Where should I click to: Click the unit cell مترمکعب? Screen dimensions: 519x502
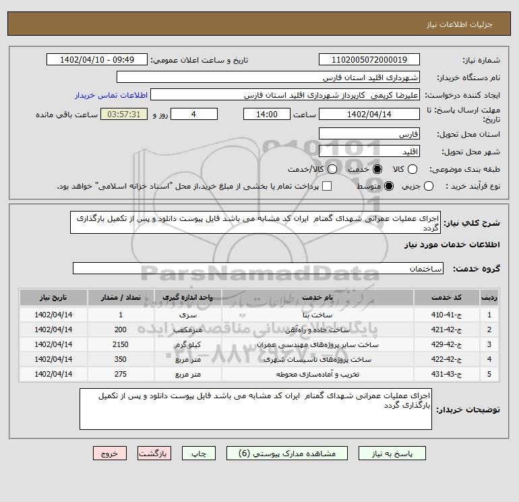pos(187,330)
